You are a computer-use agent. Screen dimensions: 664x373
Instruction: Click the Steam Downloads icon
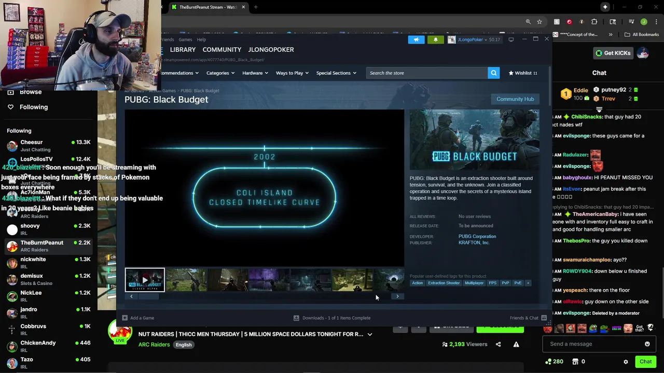coord(296,318)
